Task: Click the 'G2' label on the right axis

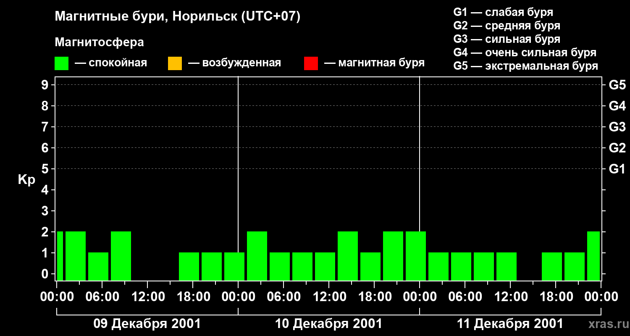Action: click(x=617, y=148)
